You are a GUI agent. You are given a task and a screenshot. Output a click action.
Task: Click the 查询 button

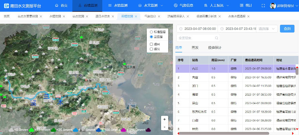[287, 29]
